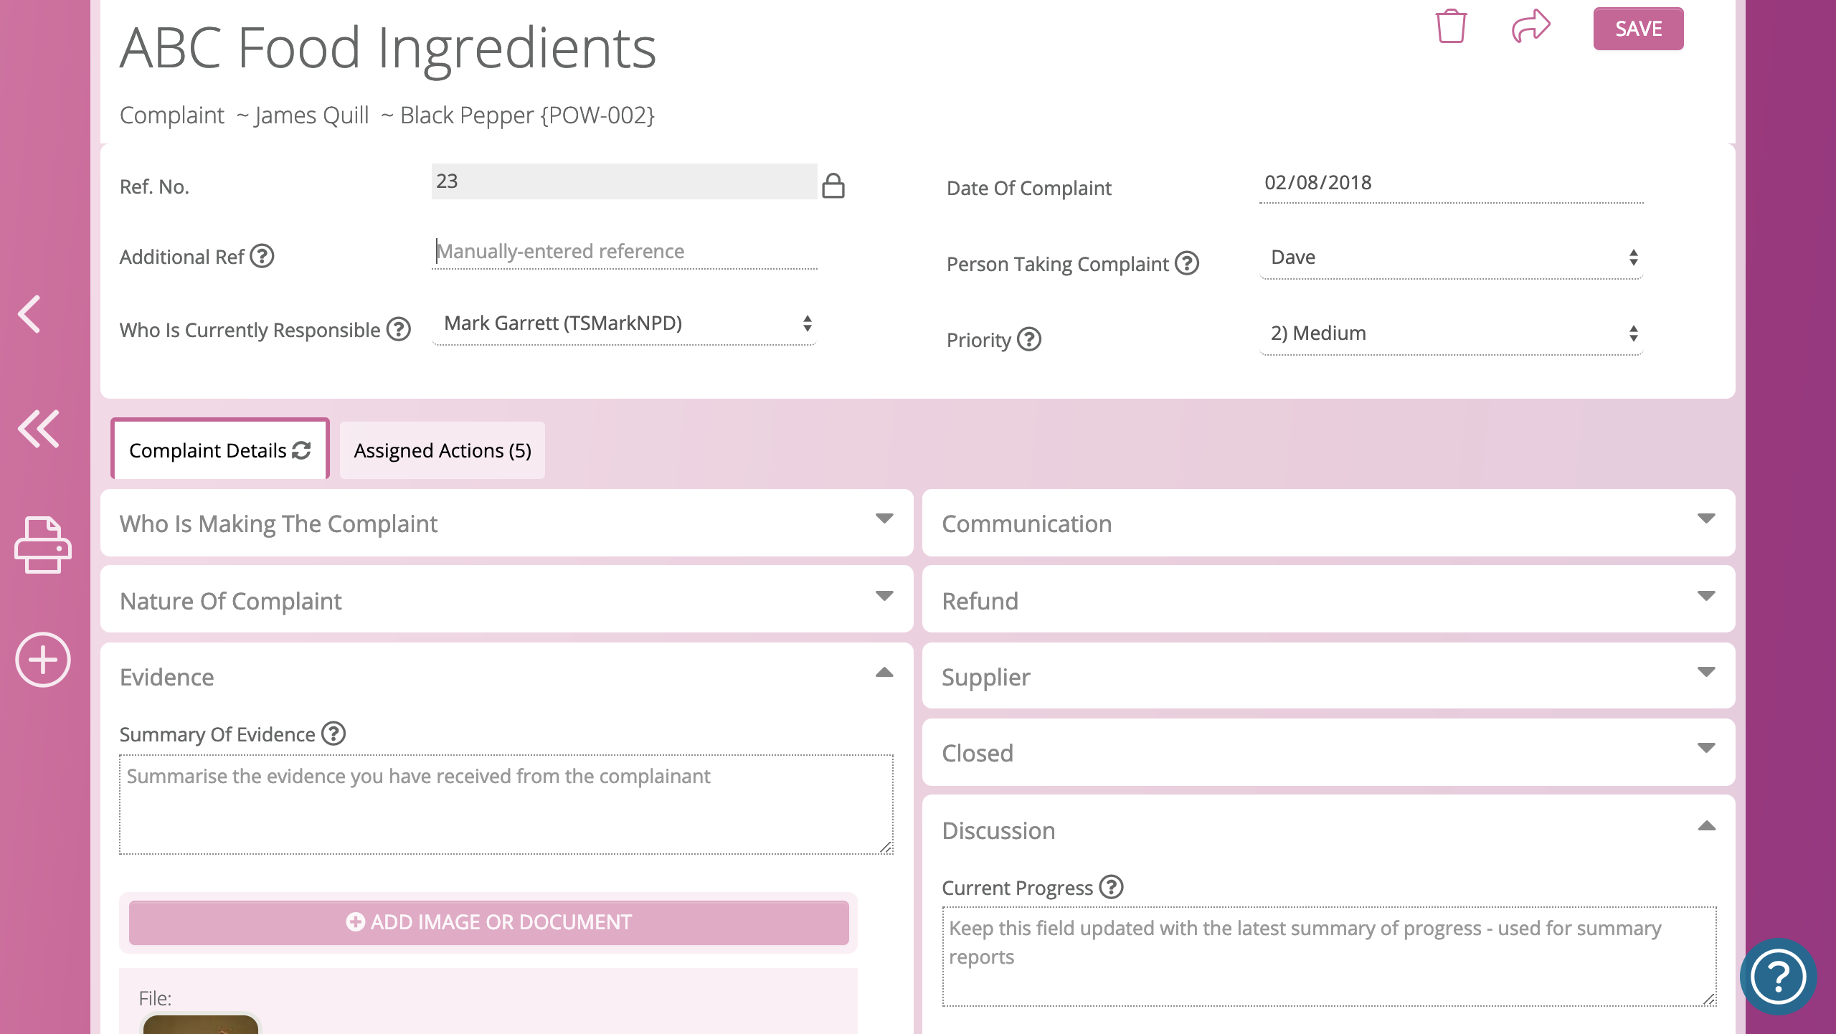Viewport: 1836px width, 1034px height.
Task: Expand the Nature Of Complaint section
Action: pos(506,599)
